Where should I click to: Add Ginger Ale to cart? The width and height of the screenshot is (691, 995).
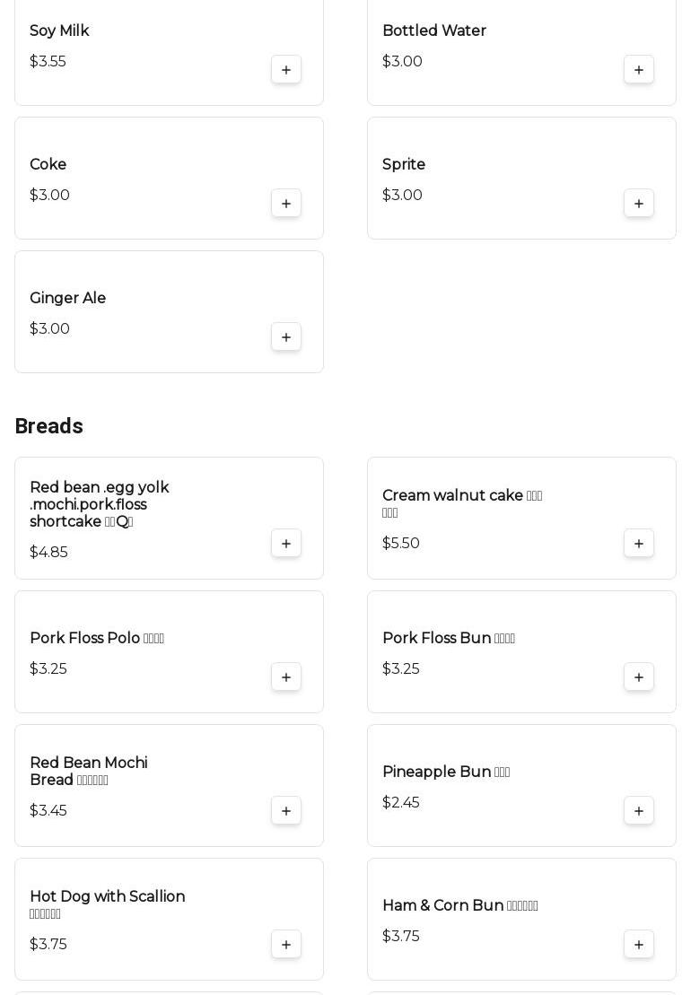286,337
